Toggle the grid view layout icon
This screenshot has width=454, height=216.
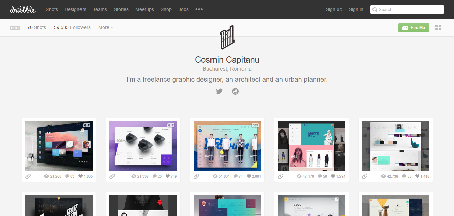click(x=438, y=28)
